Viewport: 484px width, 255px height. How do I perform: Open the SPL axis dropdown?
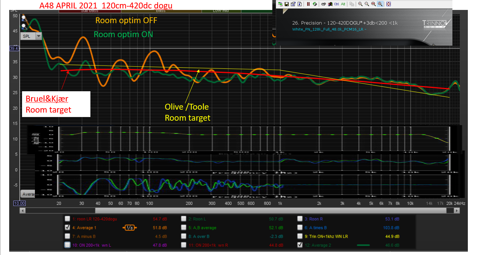pyautogui.click(x=38, y=36)
